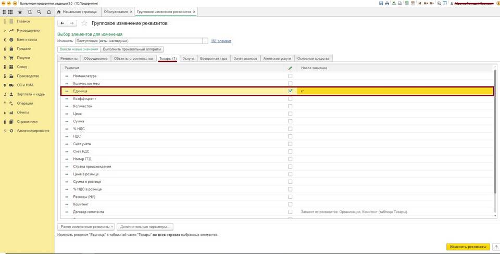Check the Цена attribute checkbox
The height and width of the screenshot is (254, 500).
290,113
